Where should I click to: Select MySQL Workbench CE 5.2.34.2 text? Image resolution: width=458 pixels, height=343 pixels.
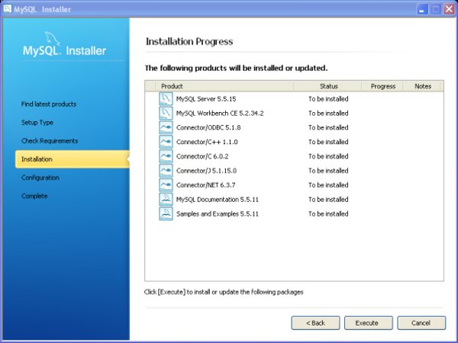pyautogui.click(x=220, y=113)
